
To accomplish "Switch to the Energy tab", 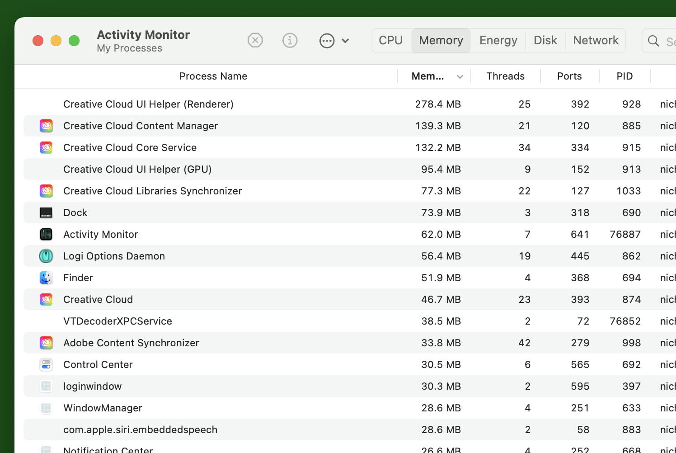I will (x=498, y=40).
